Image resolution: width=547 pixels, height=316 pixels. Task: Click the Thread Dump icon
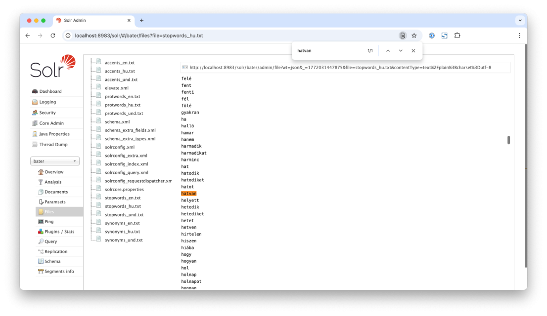click(35, 145)
